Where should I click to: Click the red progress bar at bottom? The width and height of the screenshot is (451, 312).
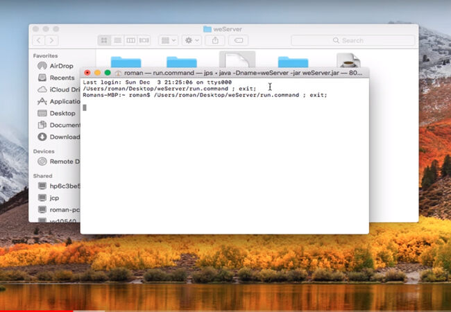[x=37, y=311]
